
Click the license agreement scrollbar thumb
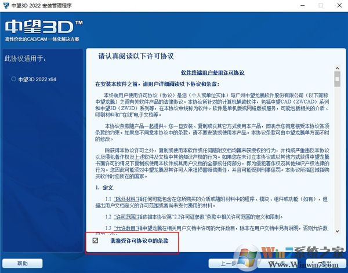tap(338, 79)
